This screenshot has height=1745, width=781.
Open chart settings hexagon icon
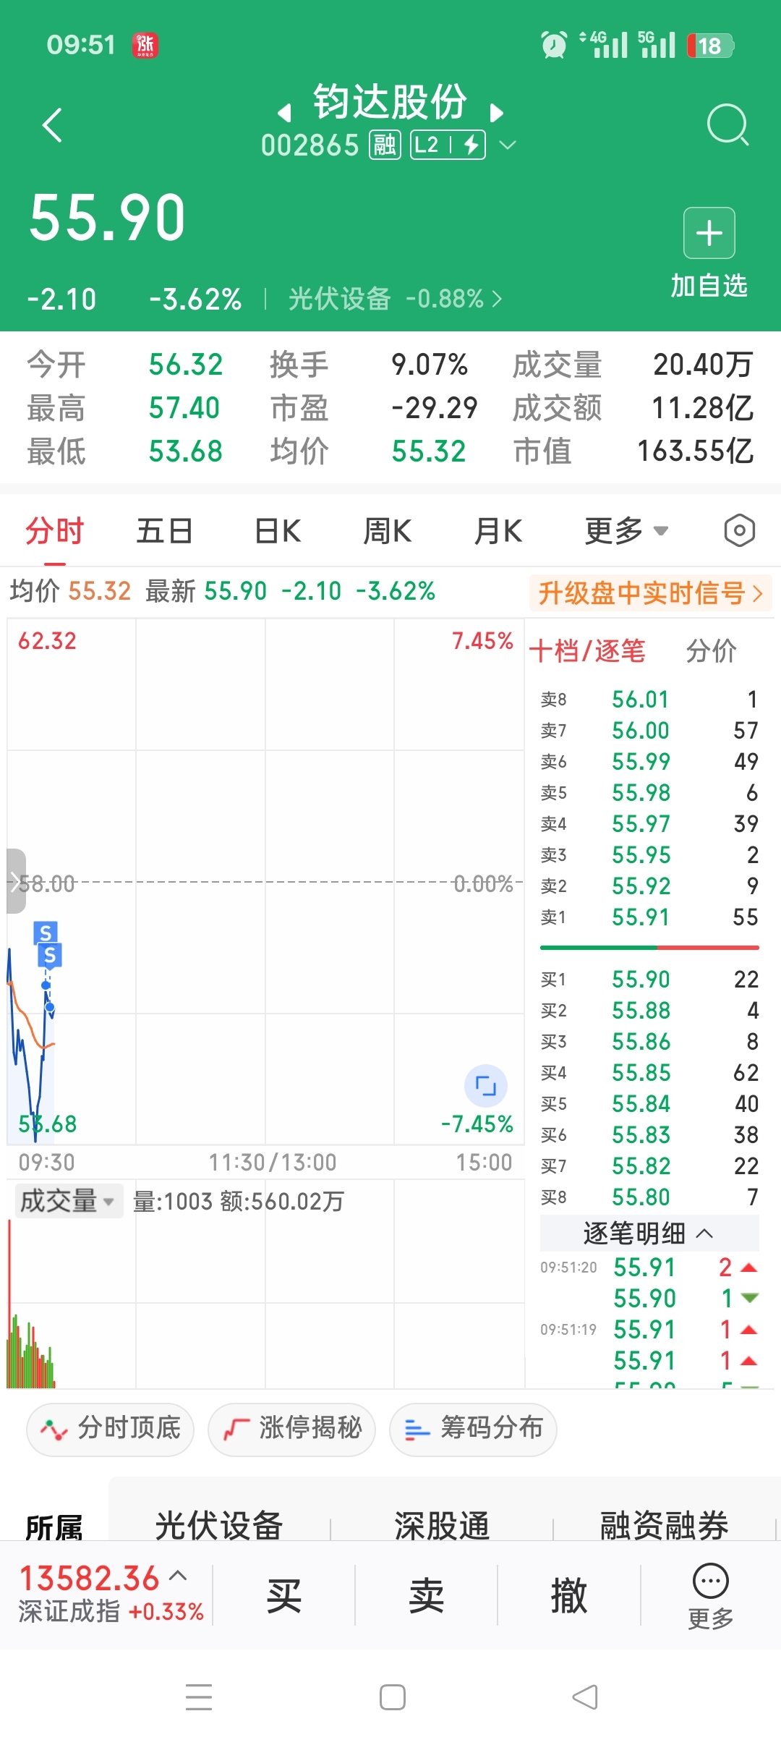tap(739, 531)
